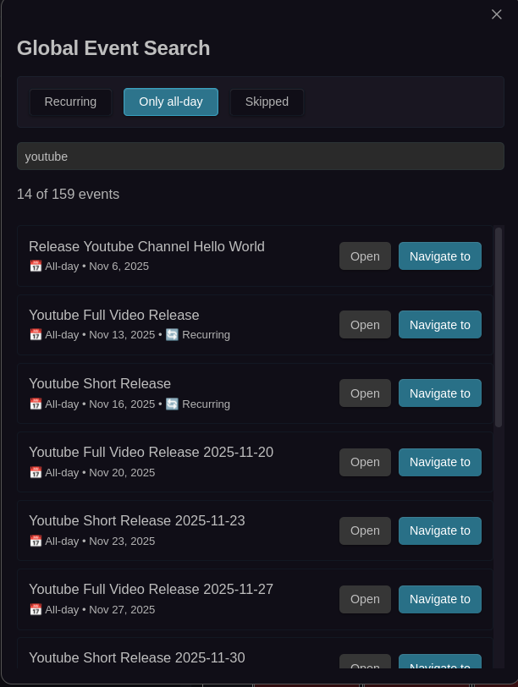This screenshot has height=687, width=518.
Task: Navigate to Youtube Full Video Release 2025-11-27
Action: pyautogui.click(x=439, y=599)
